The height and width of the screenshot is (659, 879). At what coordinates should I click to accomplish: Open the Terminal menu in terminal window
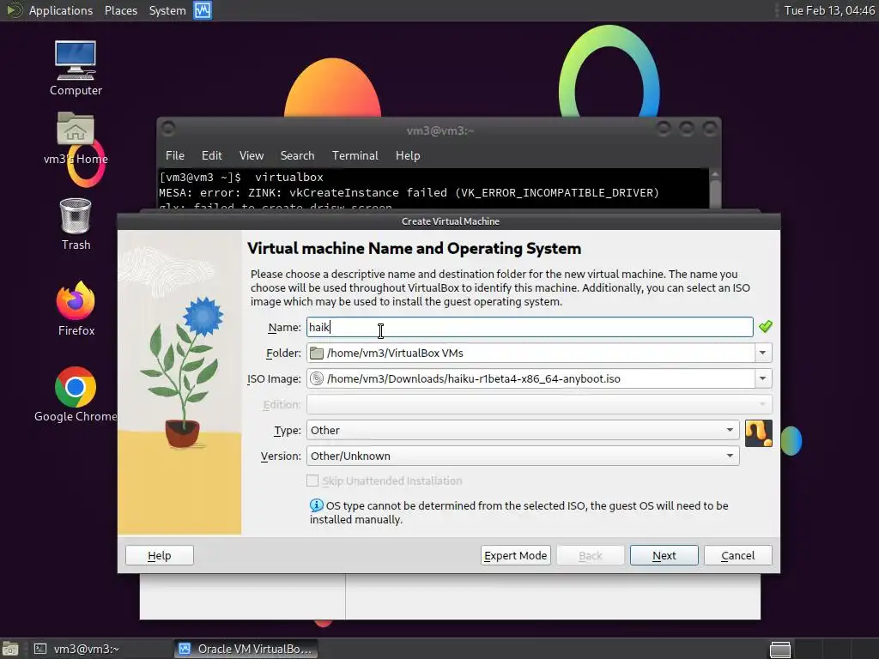coord(355,155)
